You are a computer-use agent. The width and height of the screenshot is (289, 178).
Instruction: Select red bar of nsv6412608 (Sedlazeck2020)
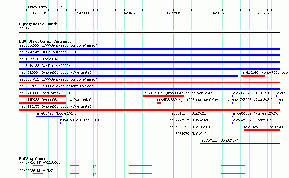click(x=43, y=96)
